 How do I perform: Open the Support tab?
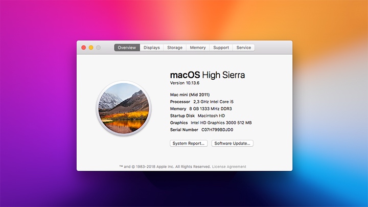tap(221, 48)
